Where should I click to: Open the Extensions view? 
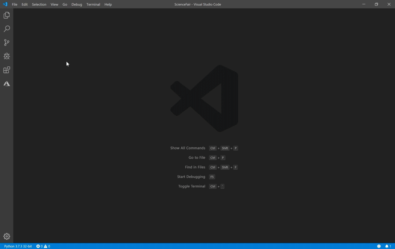click(7, 70)
